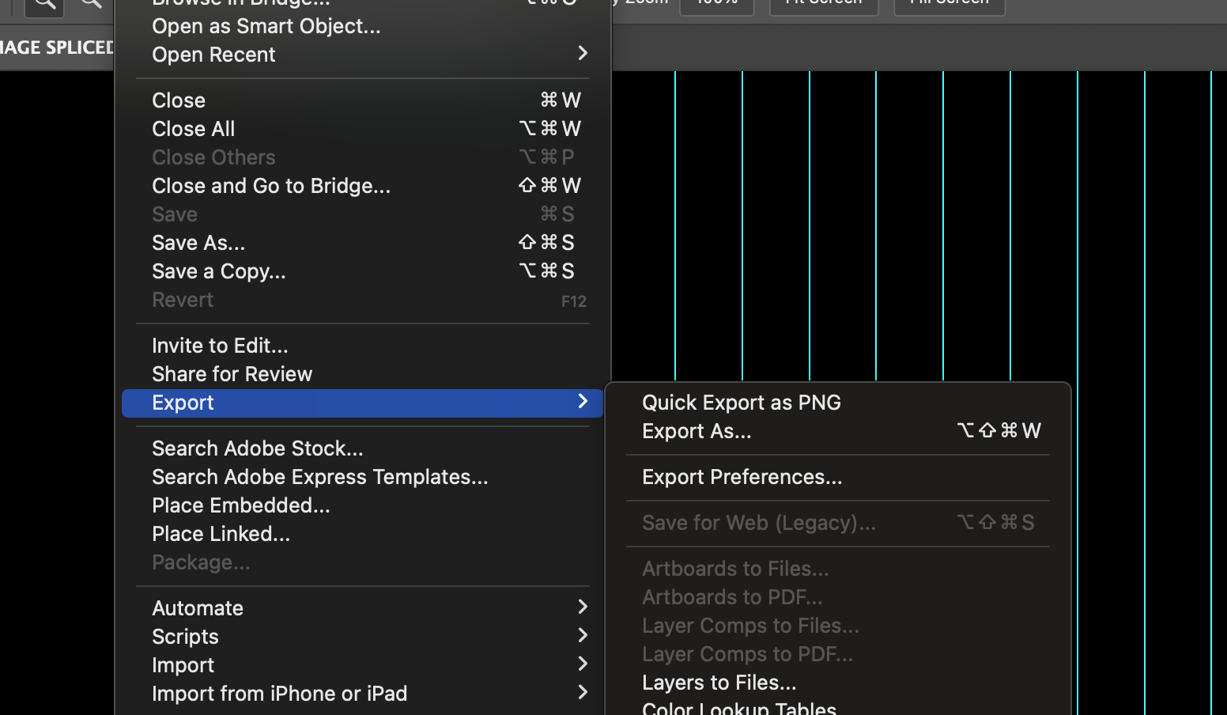This screenshot has height=715, width=1227.
Task: Choose Save a Copy
Action: click(x=219, y=270)
